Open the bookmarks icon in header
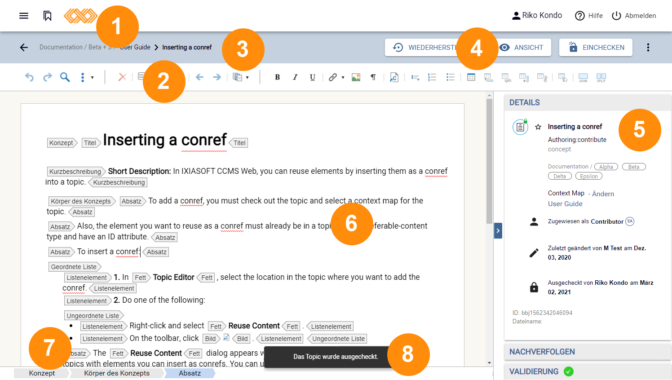Viewport: 672px width, 380px height. [x=48, y=16]
